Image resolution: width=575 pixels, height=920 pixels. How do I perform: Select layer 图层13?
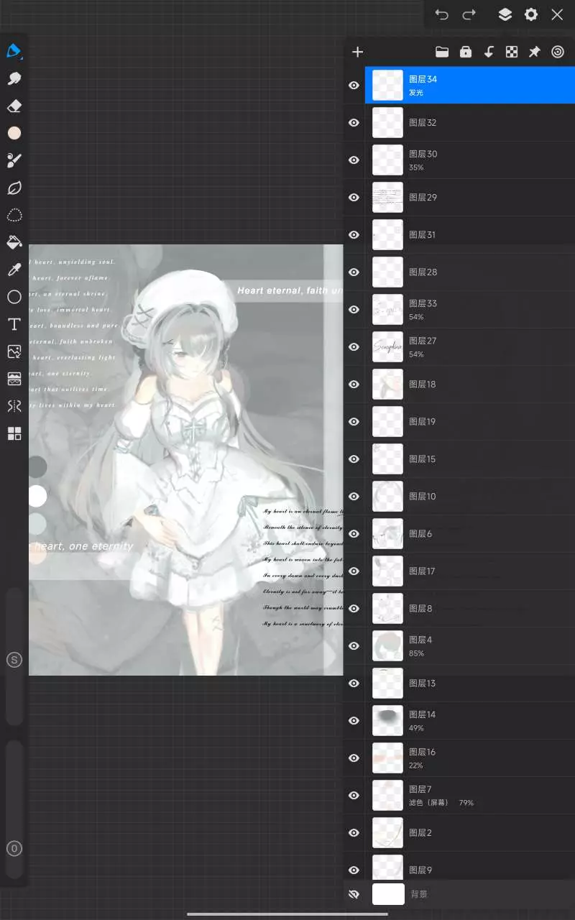tap(470, 683)
